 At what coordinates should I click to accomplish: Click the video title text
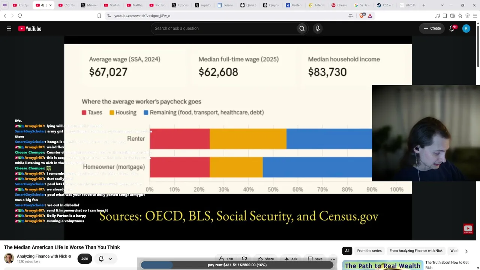[62, 247]
